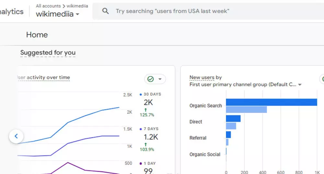
Task: Expand User activity card options arrow
Action: 160,79
